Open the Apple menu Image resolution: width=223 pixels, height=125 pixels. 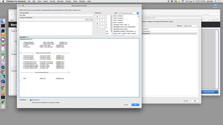[x=3, y=1]
